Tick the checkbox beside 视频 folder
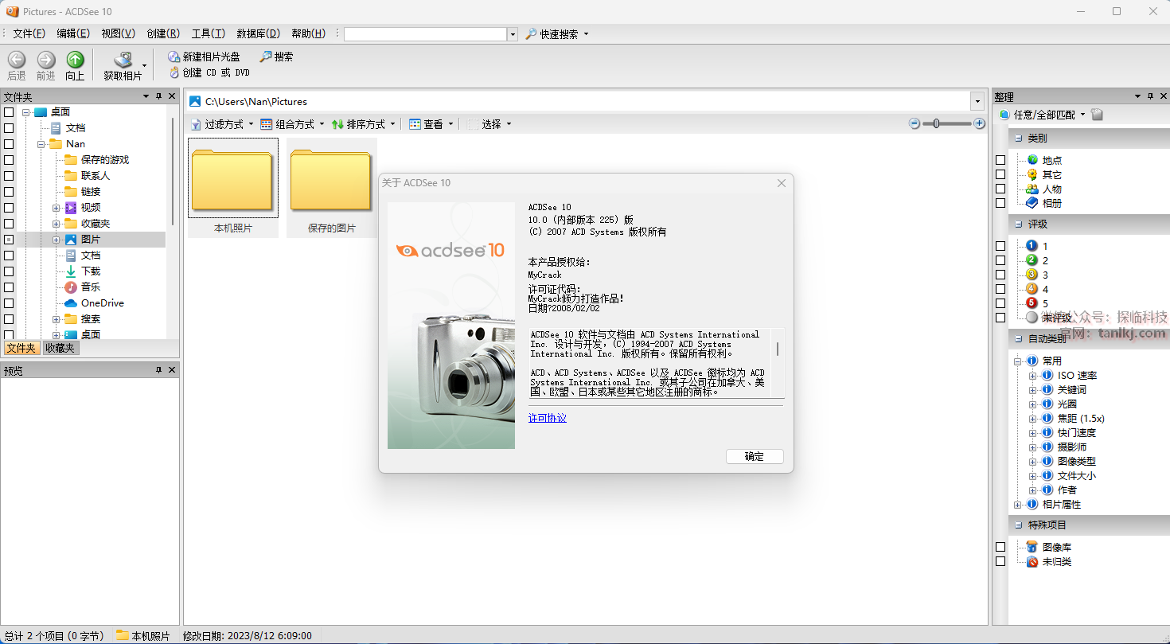This screenshot has width=1170, height=644. click(x=9, y=208)
